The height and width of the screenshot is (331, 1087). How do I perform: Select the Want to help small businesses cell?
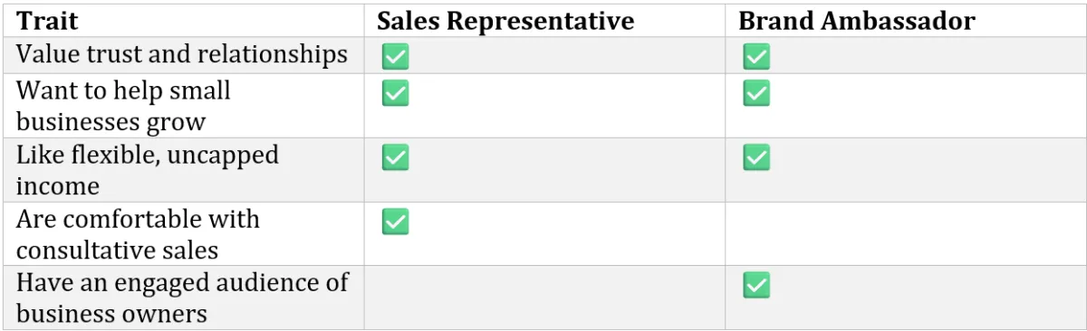click(x=182, y=106)
